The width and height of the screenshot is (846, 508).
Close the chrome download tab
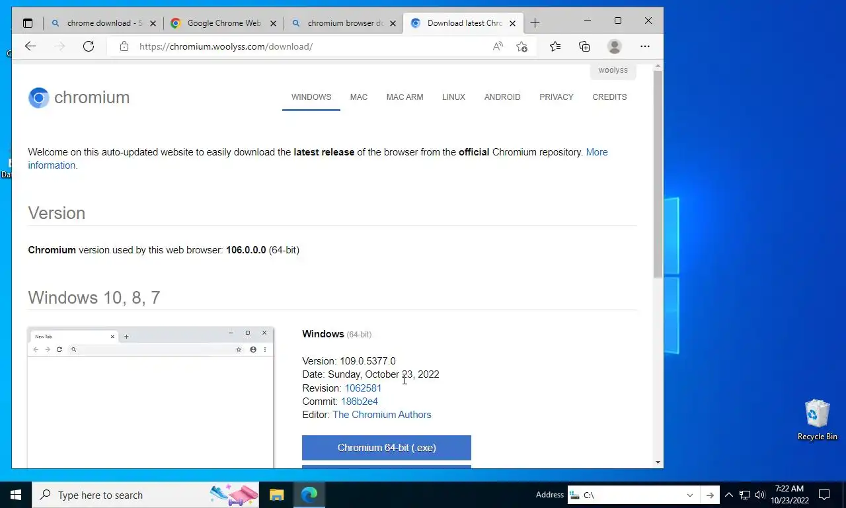[x=153, y=23]
